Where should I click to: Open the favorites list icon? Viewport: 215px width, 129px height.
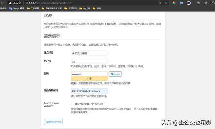(x=198, y=3)
